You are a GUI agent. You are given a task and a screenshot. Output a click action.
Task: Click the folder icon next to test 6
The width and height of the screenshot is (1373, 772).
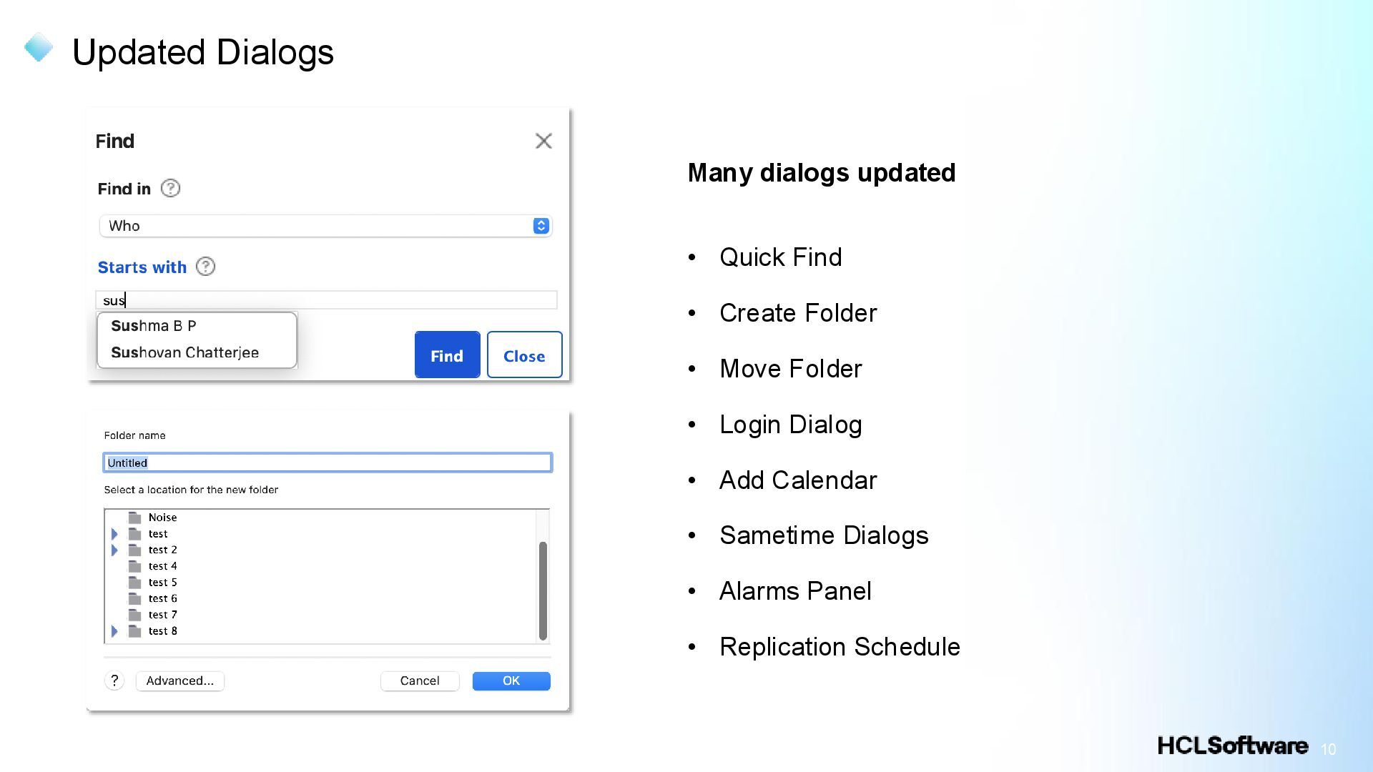click(x=134, y=598)
